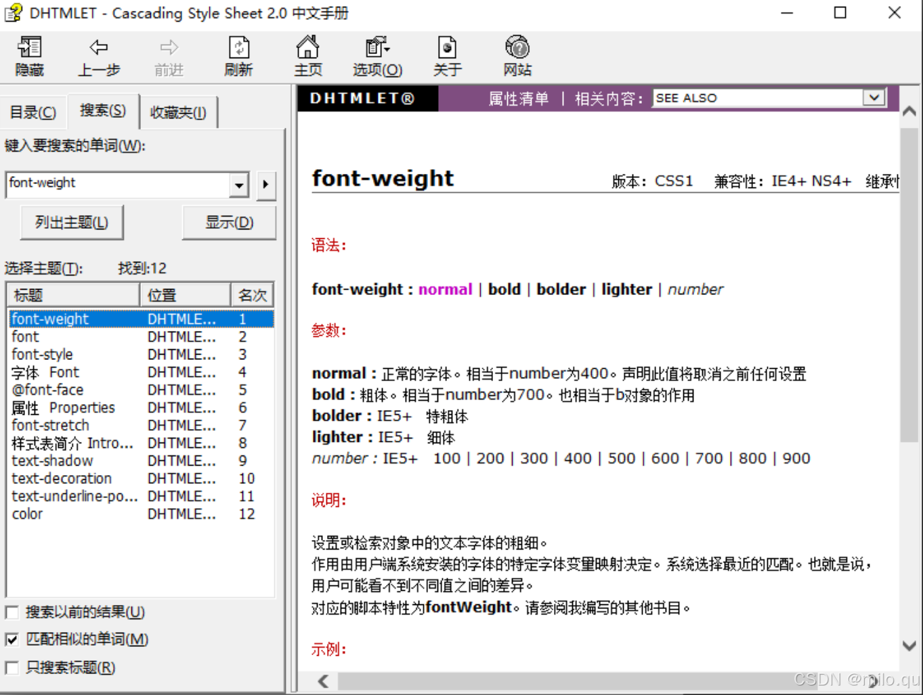Image resolution: width=923 pixels, height=695 pixels.
Task: Click the magenta normal value in syntax
Action: (x=445, y=290)
